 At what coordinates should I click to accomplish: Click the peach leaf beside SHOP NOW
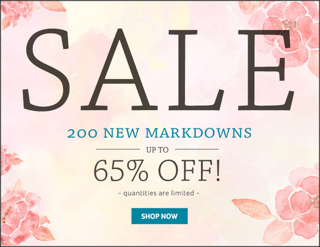(x=251, y=206)
